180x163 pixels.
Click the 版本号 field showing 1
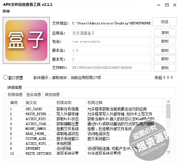click(111, 59)
